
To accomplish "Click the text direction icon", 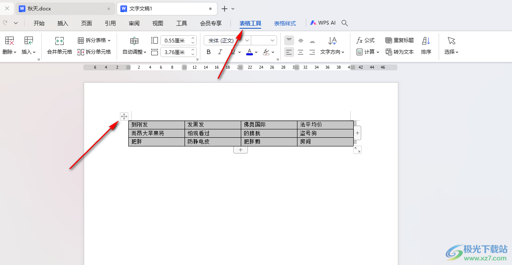I will pyautogui.click(x=332, y=40).
